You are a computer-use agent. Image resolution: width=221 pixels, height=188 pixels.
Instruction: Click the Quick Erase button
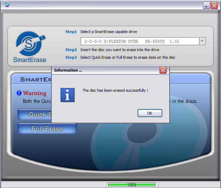click(35, 114)
